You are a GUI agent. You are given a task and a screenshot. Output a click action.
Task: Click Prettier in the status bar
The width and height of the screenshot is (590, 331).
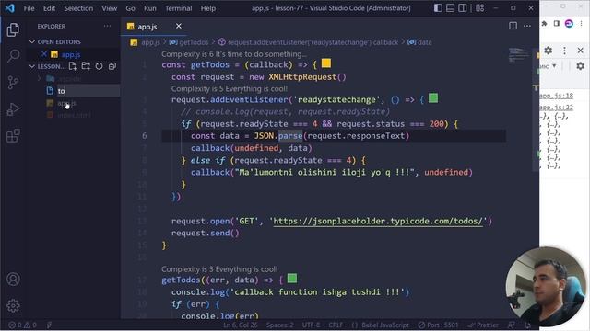pyautogui.click(x=483, y=325)
